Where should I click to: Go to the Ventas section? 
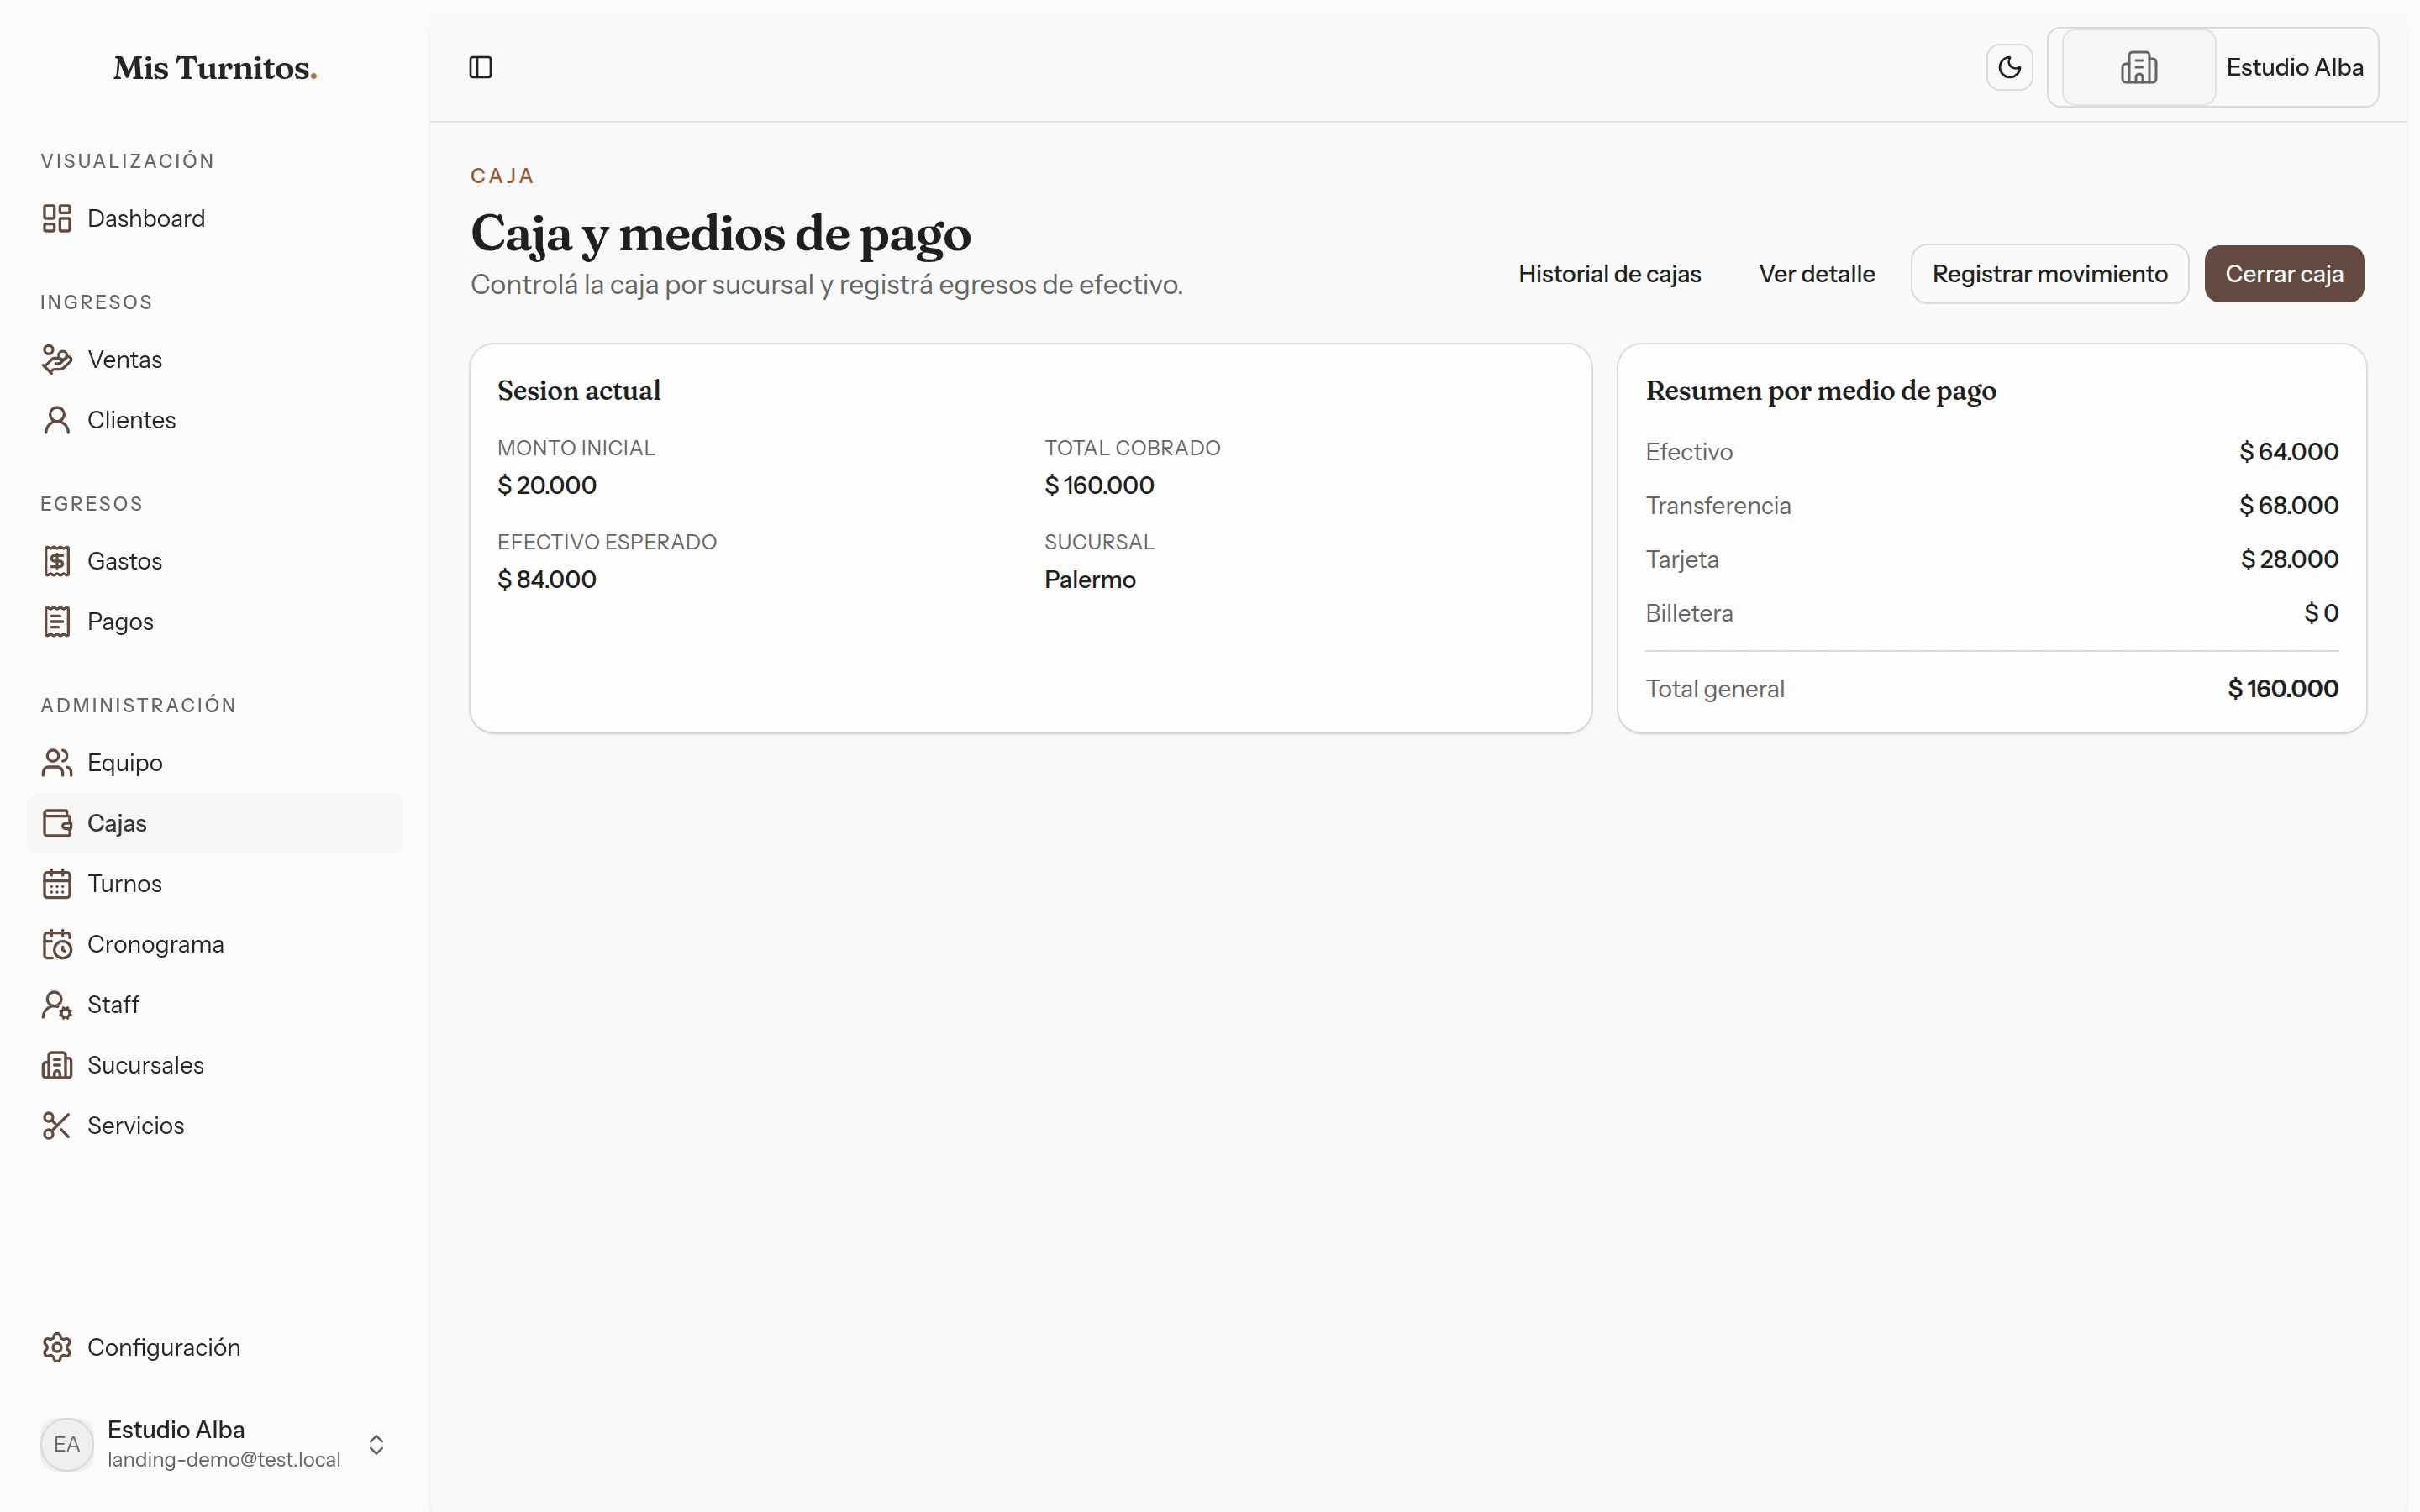[215, 359]
